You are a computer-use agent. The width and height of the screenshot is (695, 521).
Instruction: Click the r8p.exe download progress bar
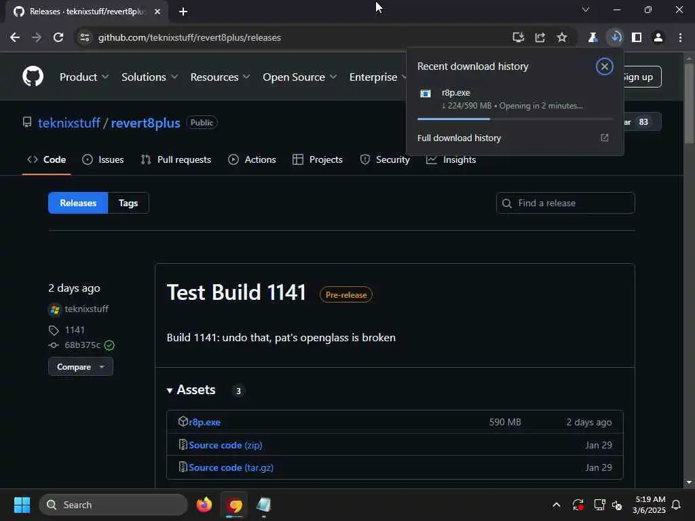point(514,119)
